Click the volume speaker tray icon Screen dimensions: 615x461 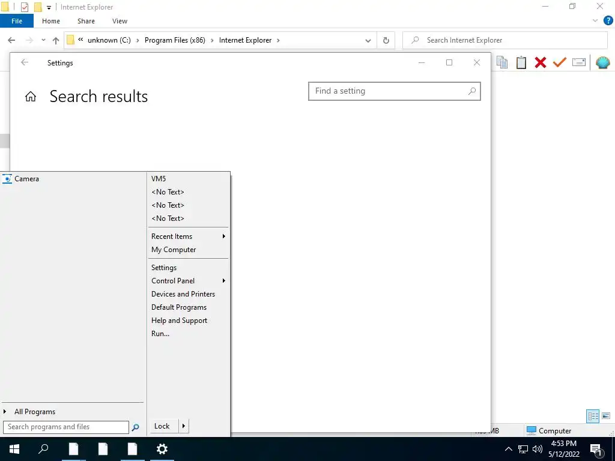pos(538,449)
